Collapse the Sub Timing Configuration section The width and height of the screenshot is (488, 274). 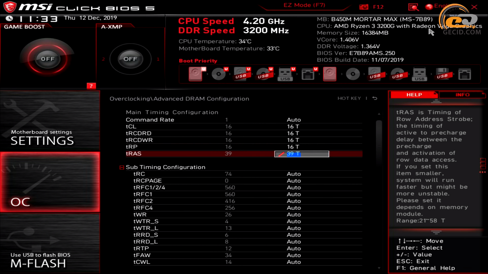pos(122,167)
